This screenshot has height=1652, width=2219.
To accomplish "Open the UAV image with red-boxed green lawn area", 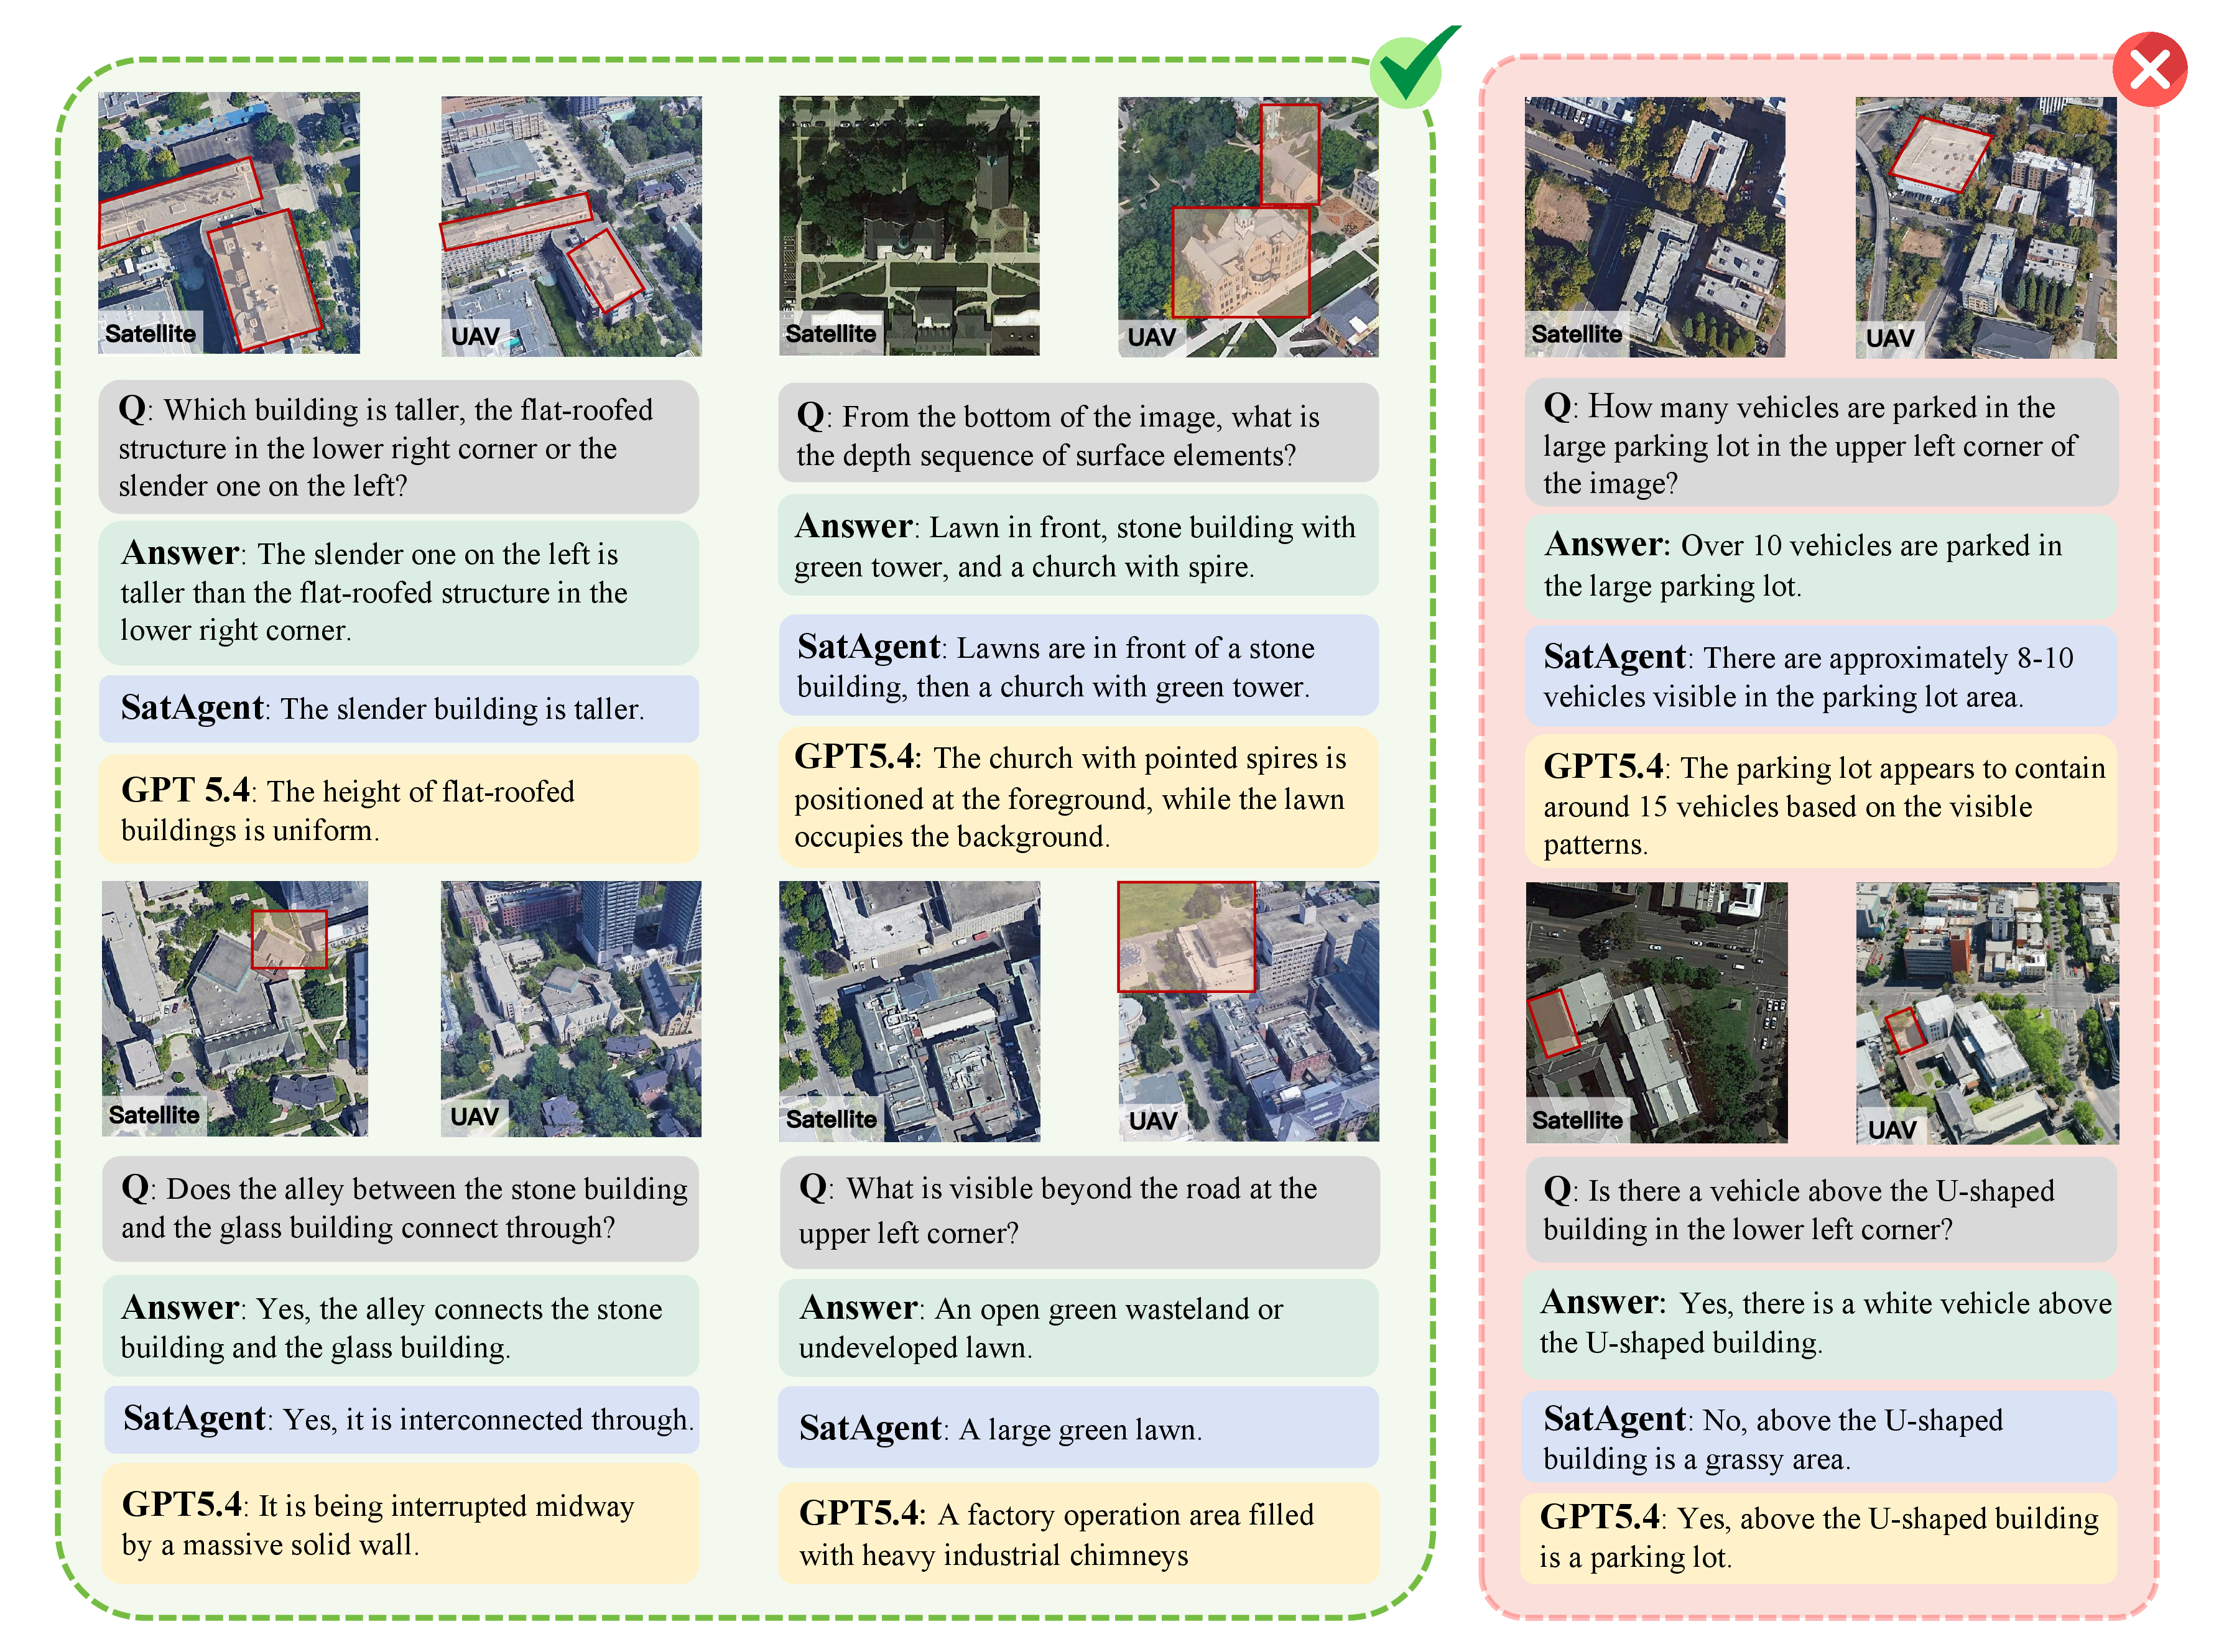I will pyautogui.click(x=1248, y=1011).
